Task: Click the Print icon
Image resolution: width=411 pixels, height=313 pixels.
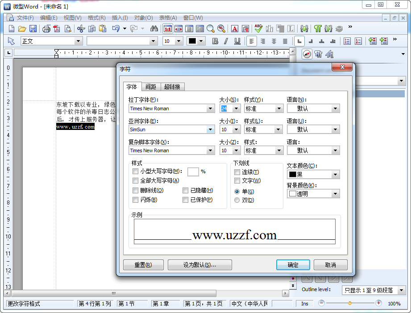Action: pos(46,29)
